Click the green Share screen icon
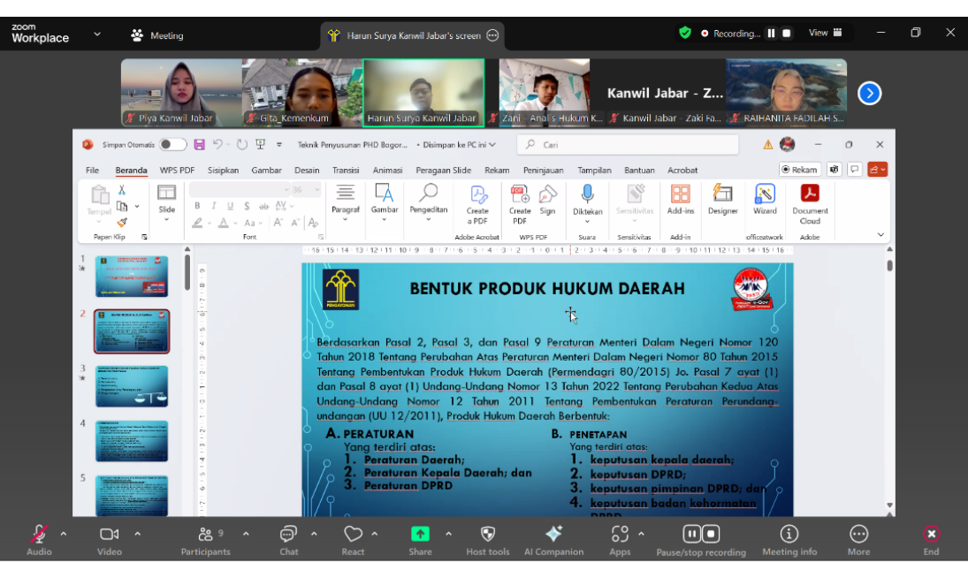 420,534
